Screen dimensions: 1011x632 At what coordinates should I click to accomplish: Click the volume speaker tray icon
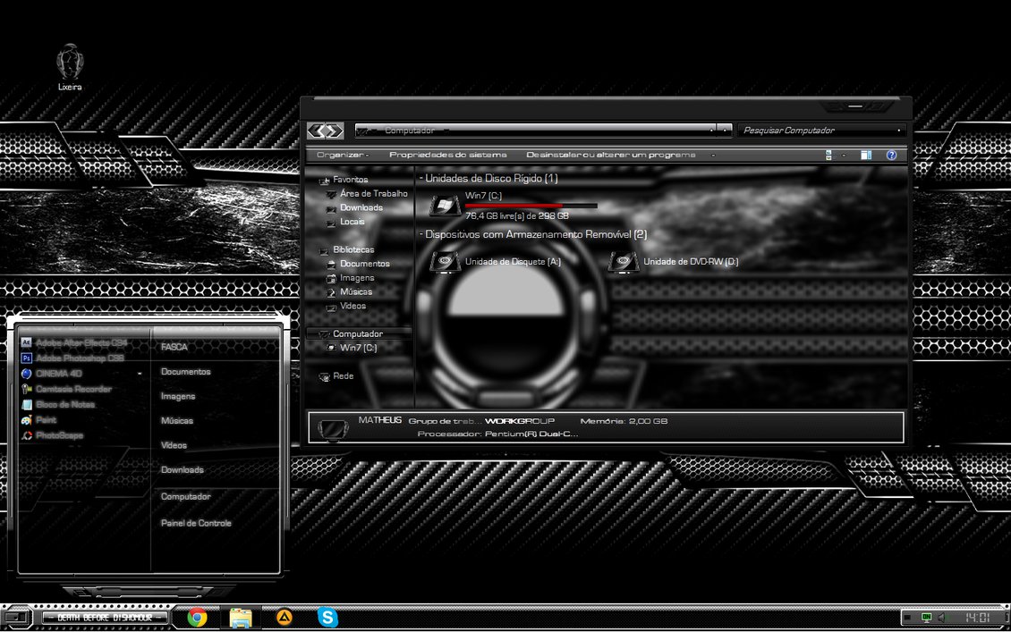pyautogui.click(x=940, y=618)
